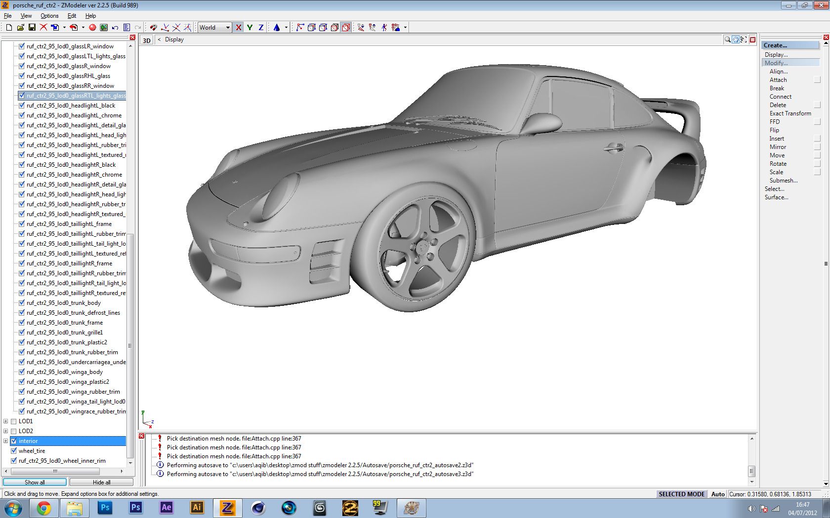Toggle the Y axis constraint button
Viewport: 830px width, 518px height.
(249, 28)
